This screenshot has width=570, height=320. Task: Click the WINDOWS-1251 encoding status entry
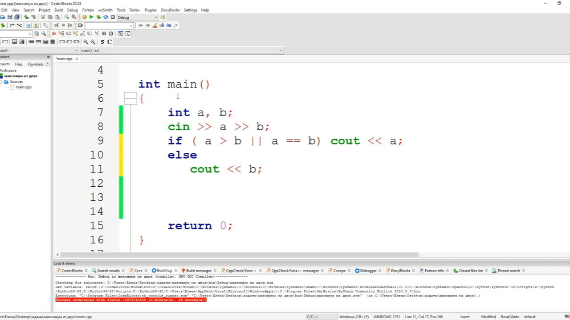(386, 317)
